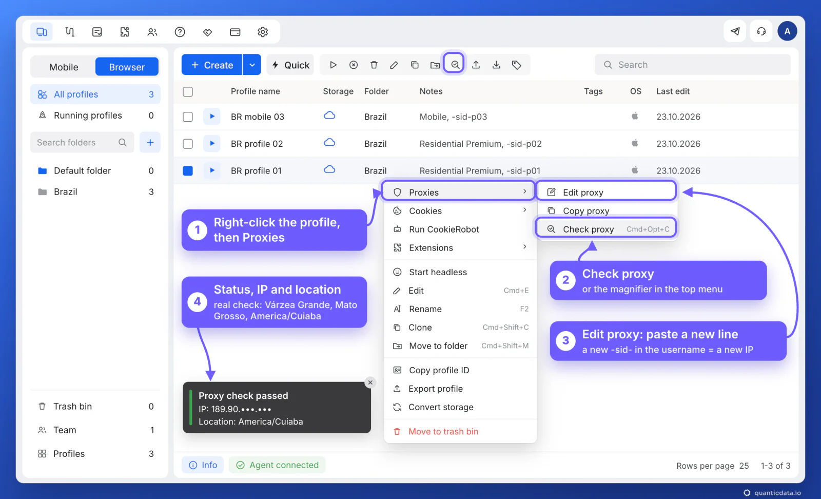Click the clone copy icon in toolbar
821x499 pixels.
pos(415,65)
